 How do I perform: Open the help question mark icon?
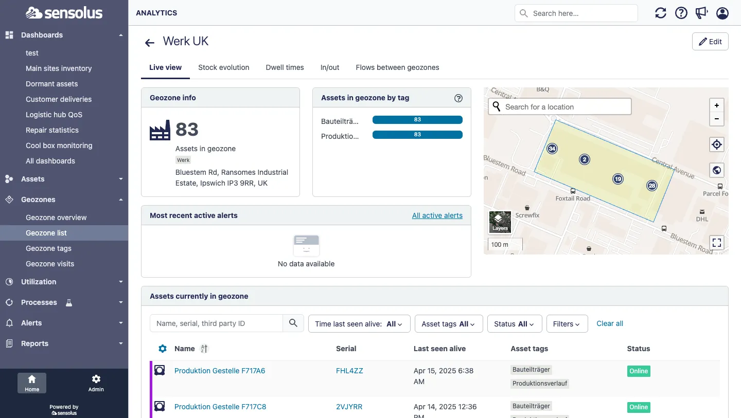coord(681,13)
